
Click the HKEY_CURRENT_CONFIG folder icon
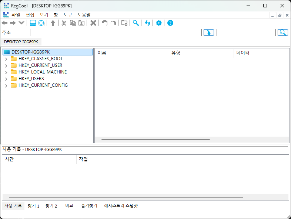pyautogui.click(x=14, y=85)
